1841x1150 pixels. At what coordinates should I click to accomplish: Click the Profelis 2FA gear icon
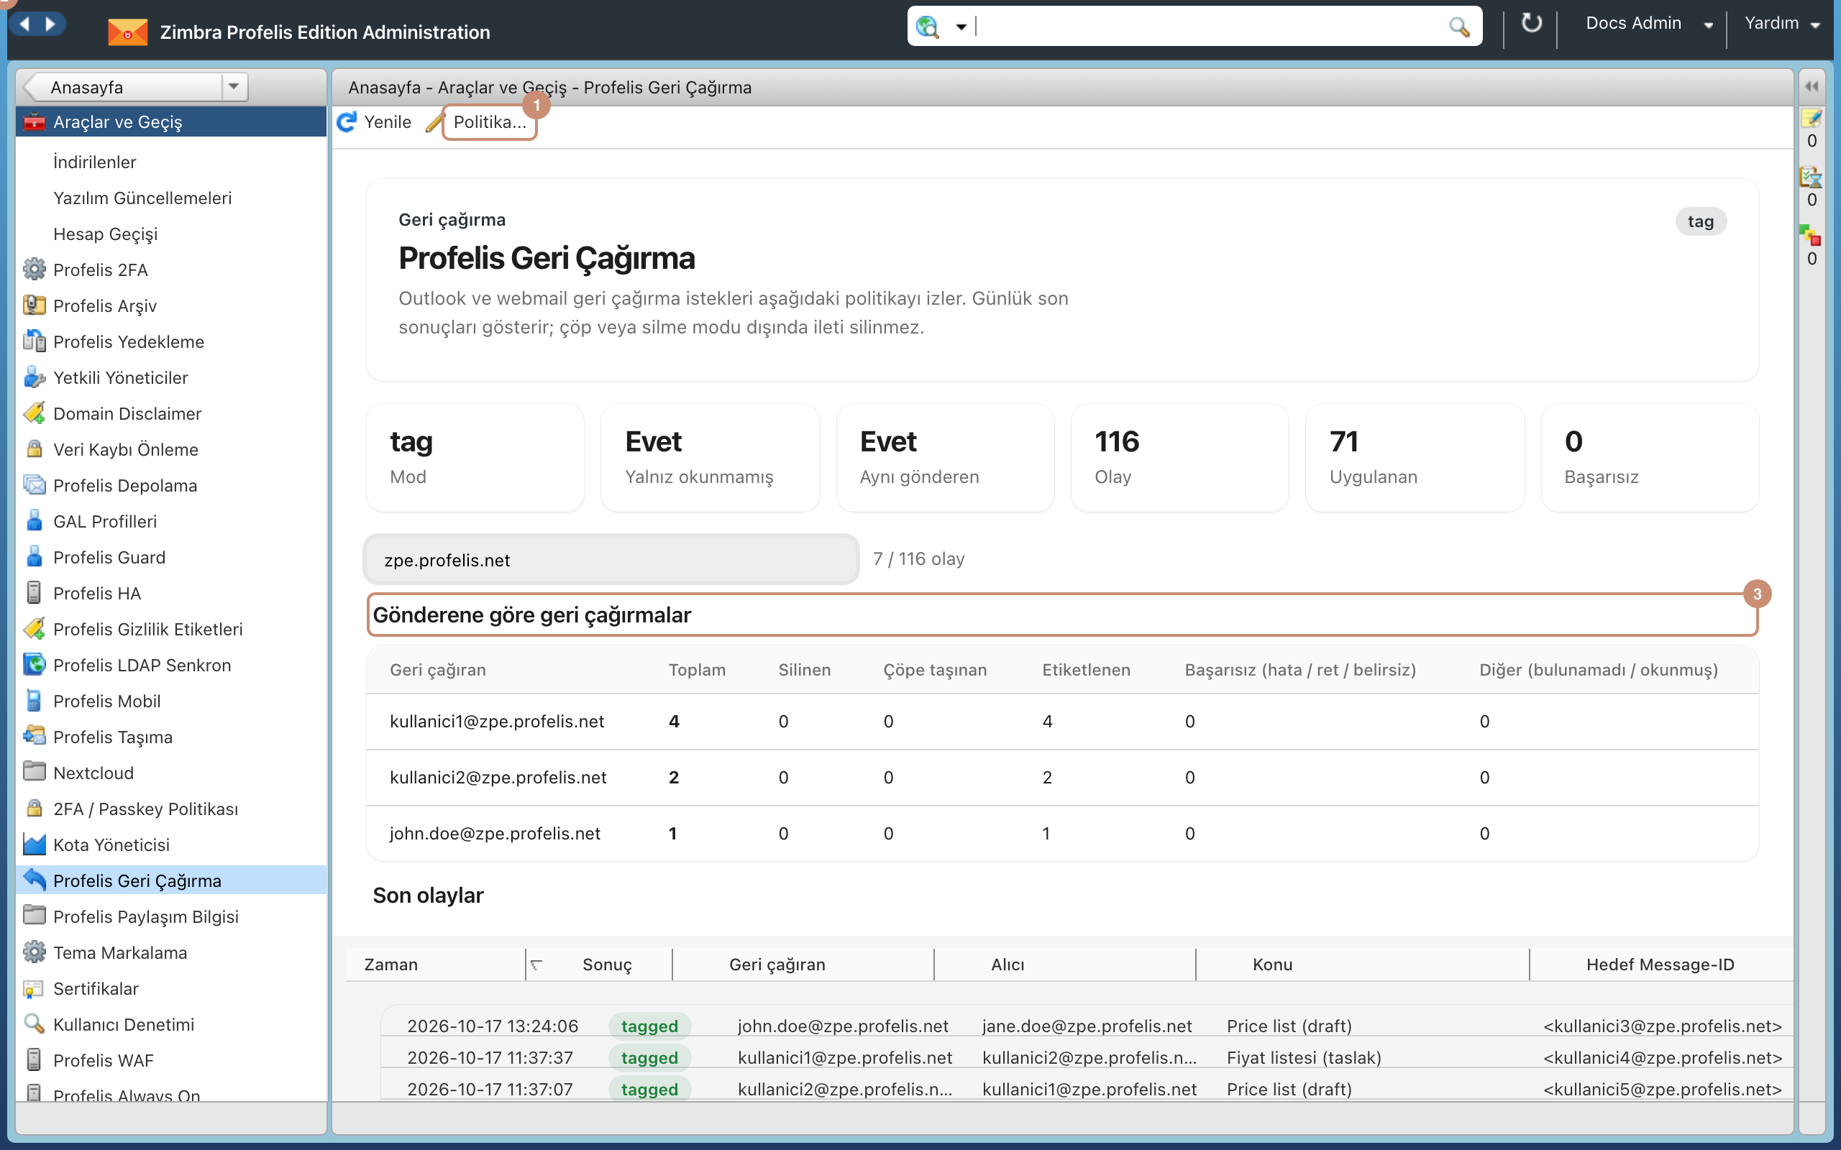(35, 270)
